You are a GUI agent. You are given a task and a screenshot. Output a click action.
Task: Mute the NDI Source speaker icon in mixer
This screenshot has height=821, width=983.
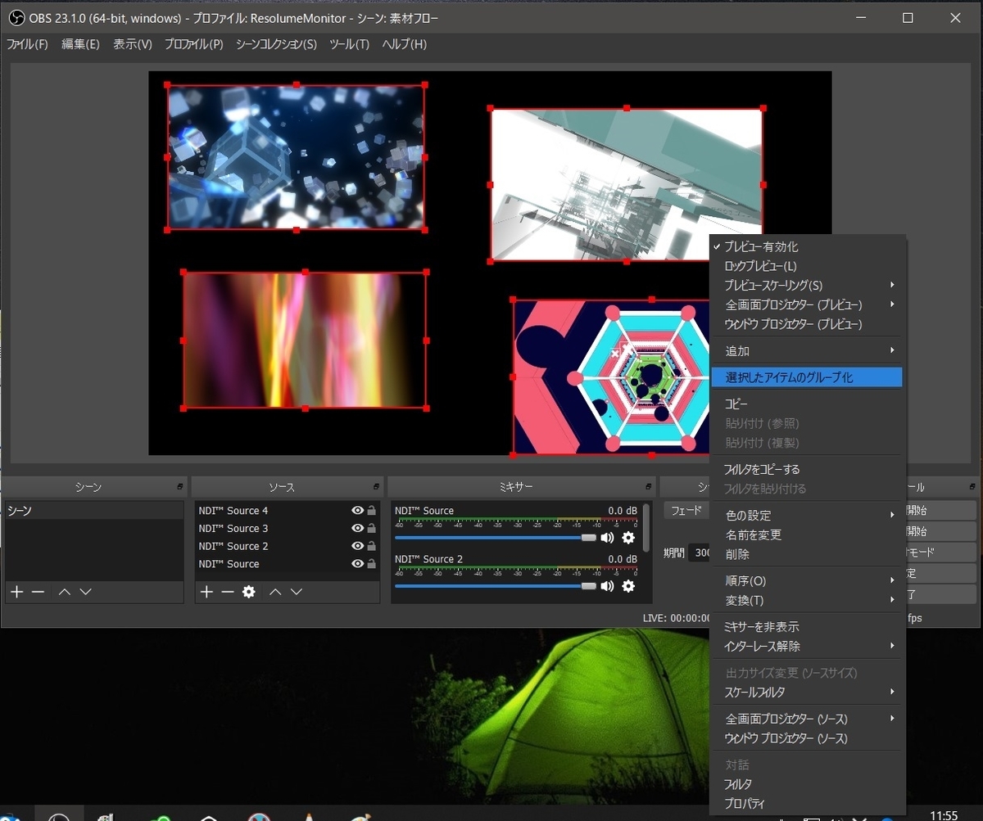(607, 538)
